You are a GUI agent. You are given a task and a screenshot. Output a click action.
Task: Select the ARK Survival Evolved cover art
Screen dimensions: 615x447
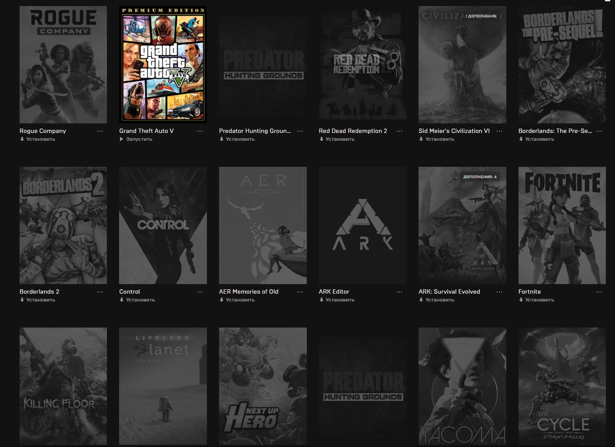tap(462, 225)
